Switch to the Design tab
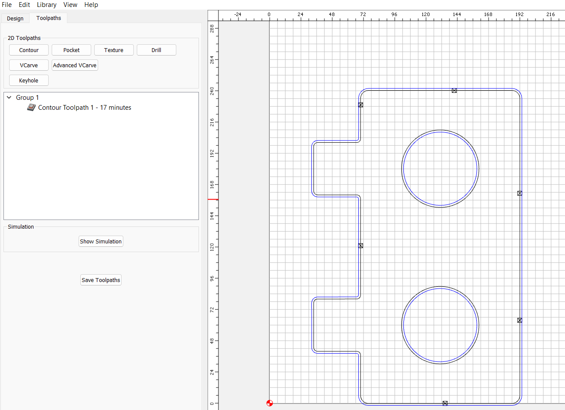 pyautogui.click(x=15, y=18)
